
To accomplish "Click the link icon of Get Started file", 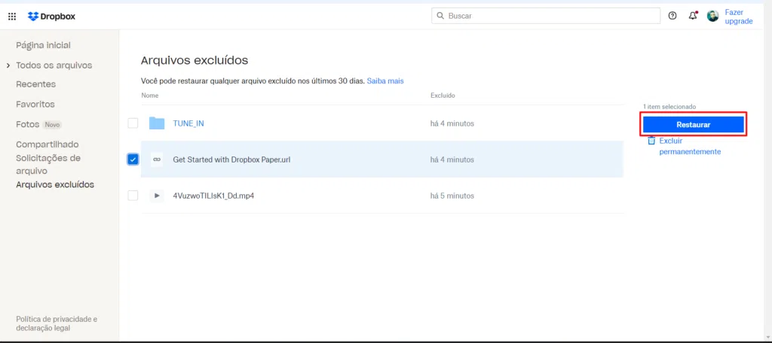I will click(157, 159).
